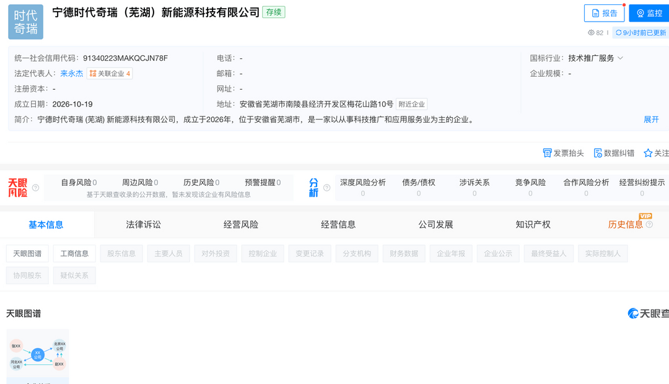Select 实际控制人 sub-section button

pos(603,253)
